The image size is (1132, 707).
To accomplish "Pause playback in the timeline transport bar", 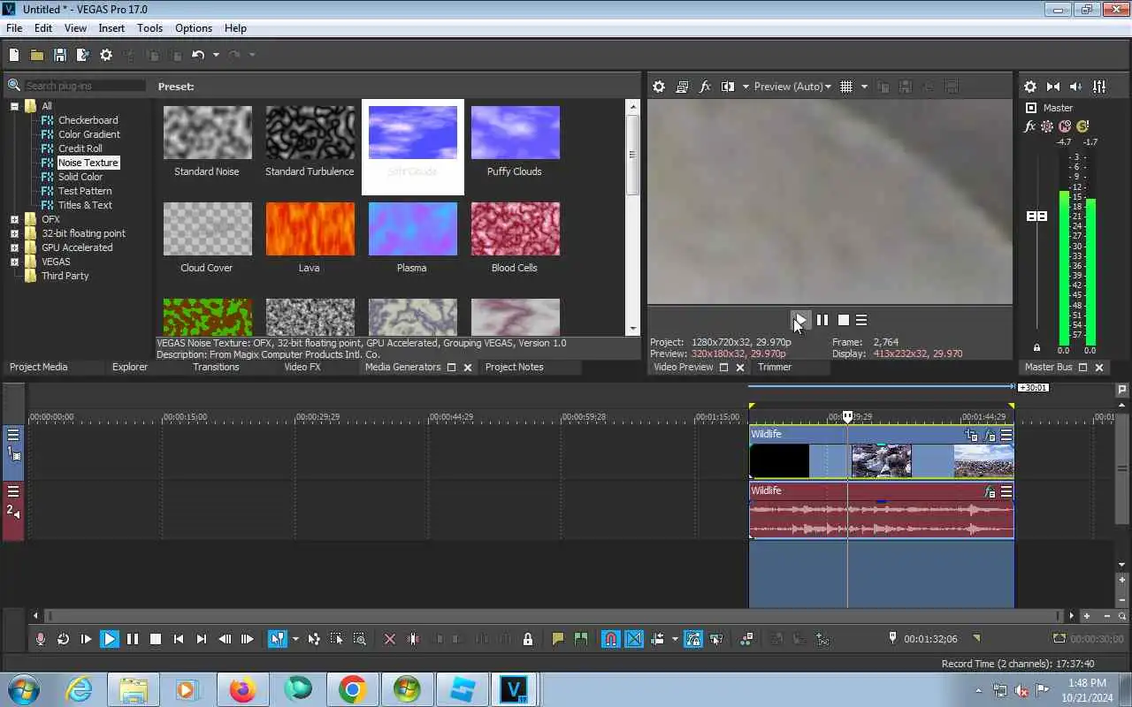I will pos(133,639).
